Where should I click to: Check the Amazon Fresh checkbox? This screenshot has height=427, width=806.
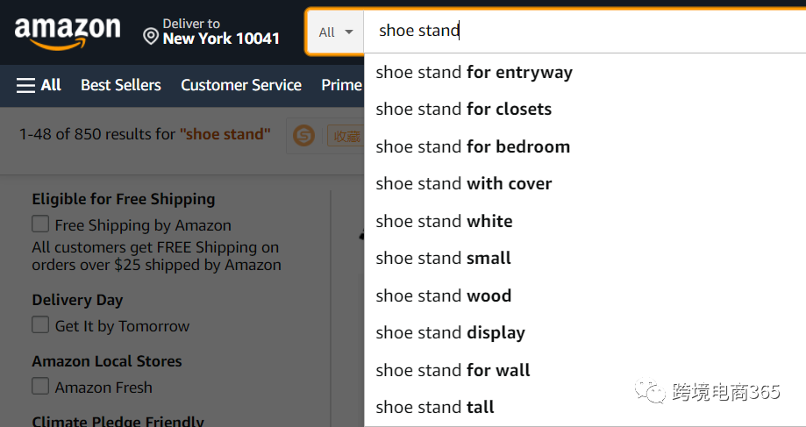(40, 387)
